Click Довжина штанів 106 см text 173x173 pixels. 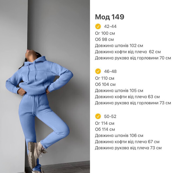pyautogui.click(x=119, y=136)
